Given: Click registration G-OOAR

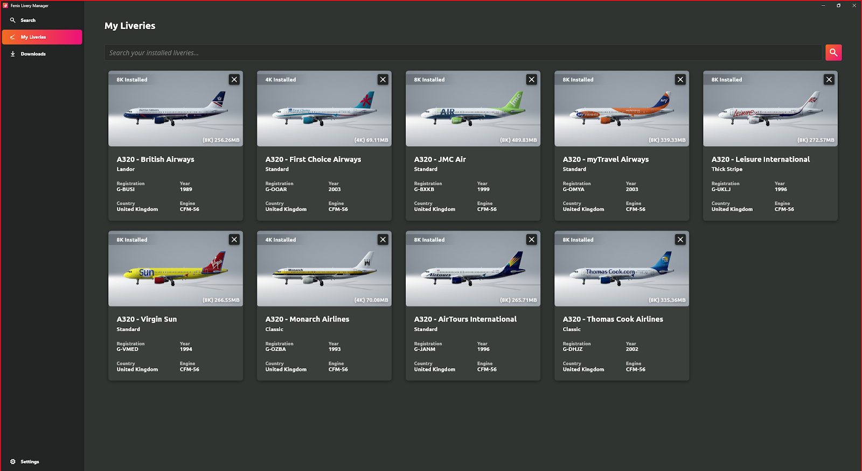Looking at the screenshot, I should [x=276, y=189].
